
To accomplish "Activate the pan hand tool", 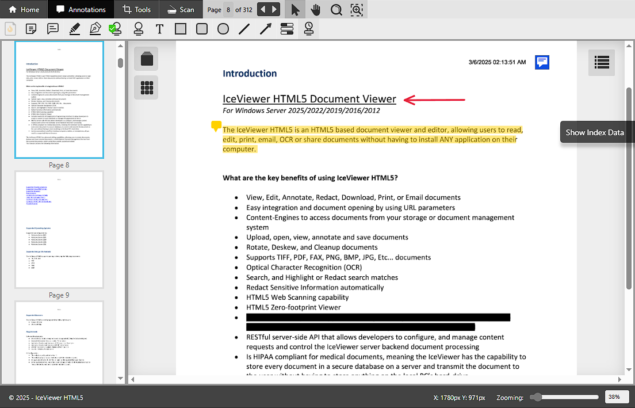I will pyautogui.click(x=315, y=10).
